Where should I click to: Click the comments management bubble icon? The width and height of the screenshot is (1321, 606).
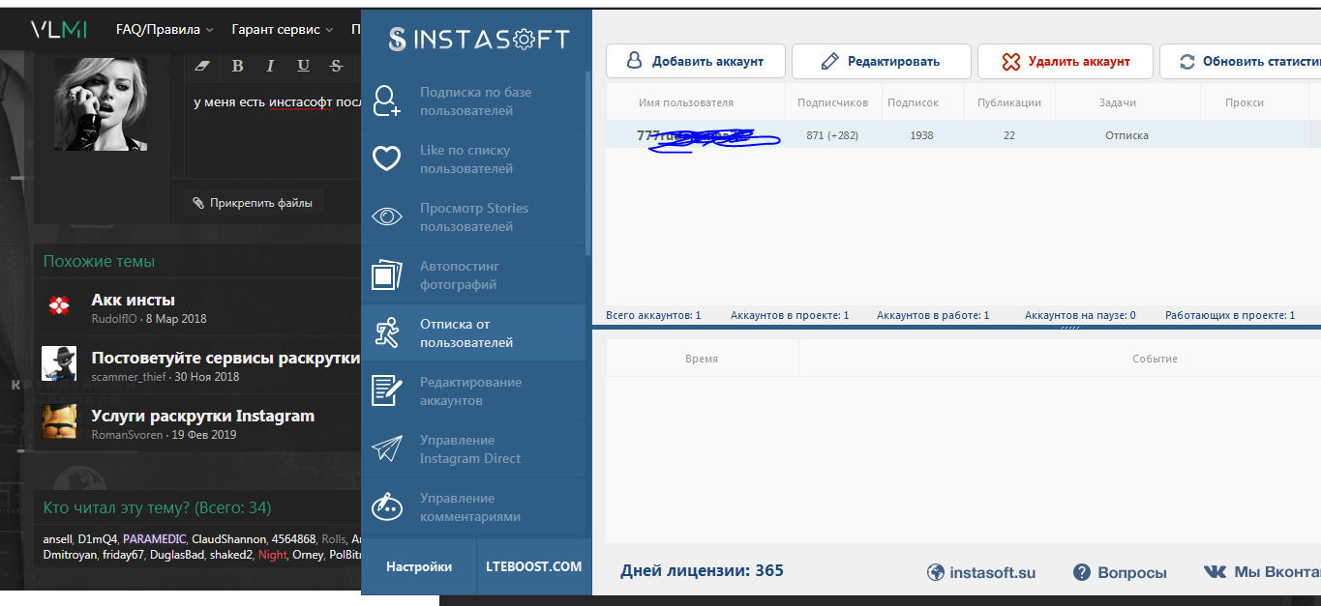pyautogui.click(x=387, y=506)
